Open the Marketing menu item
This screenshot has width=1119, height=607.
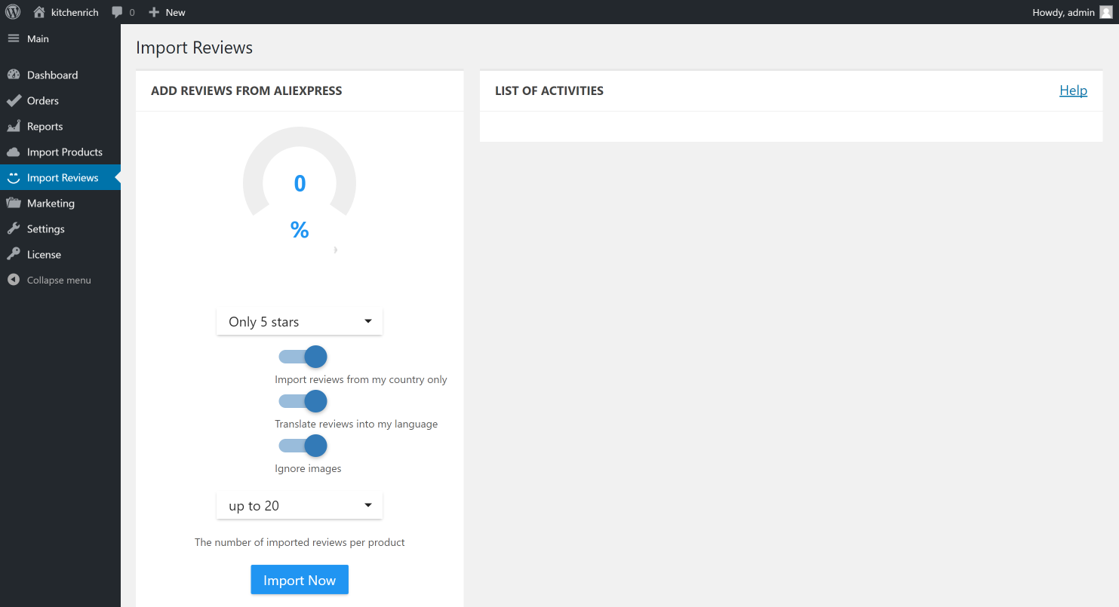(51, 204)
